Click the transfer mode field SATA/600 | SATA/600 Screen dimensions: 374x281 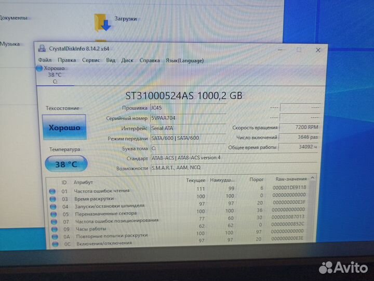pos(188,138)
